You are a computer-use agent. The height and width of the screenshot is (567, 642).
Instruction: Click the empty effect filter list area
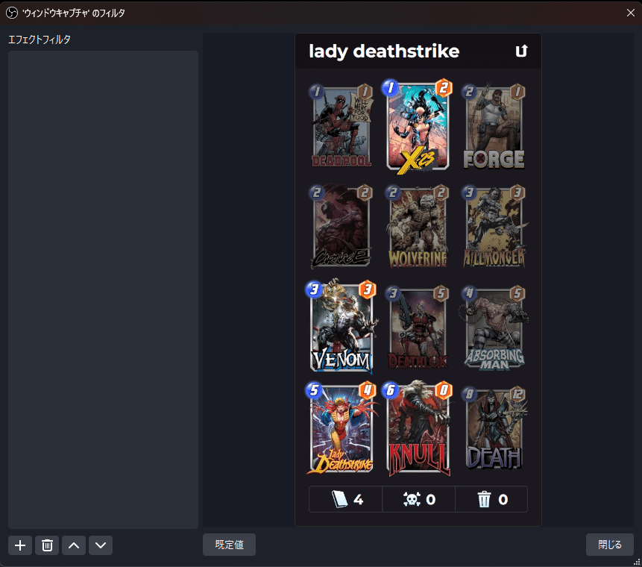coord(103,289)
